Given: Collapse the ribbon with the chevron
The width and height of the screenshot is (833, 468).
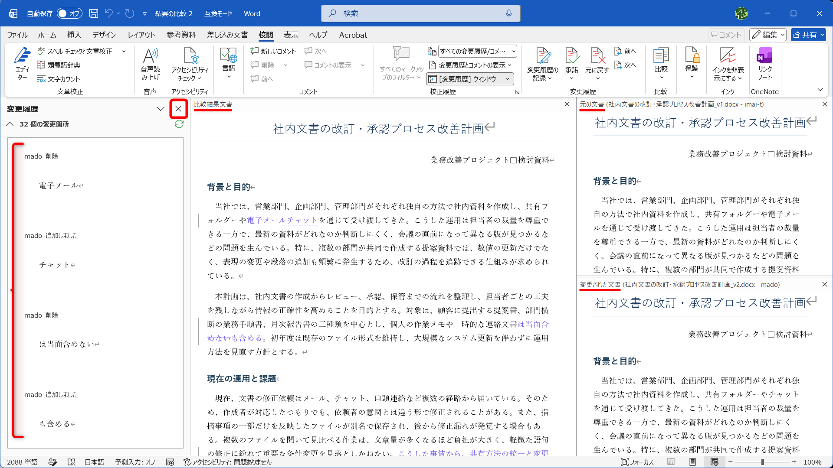Looking at the screenshot, I should pos(820,90).
